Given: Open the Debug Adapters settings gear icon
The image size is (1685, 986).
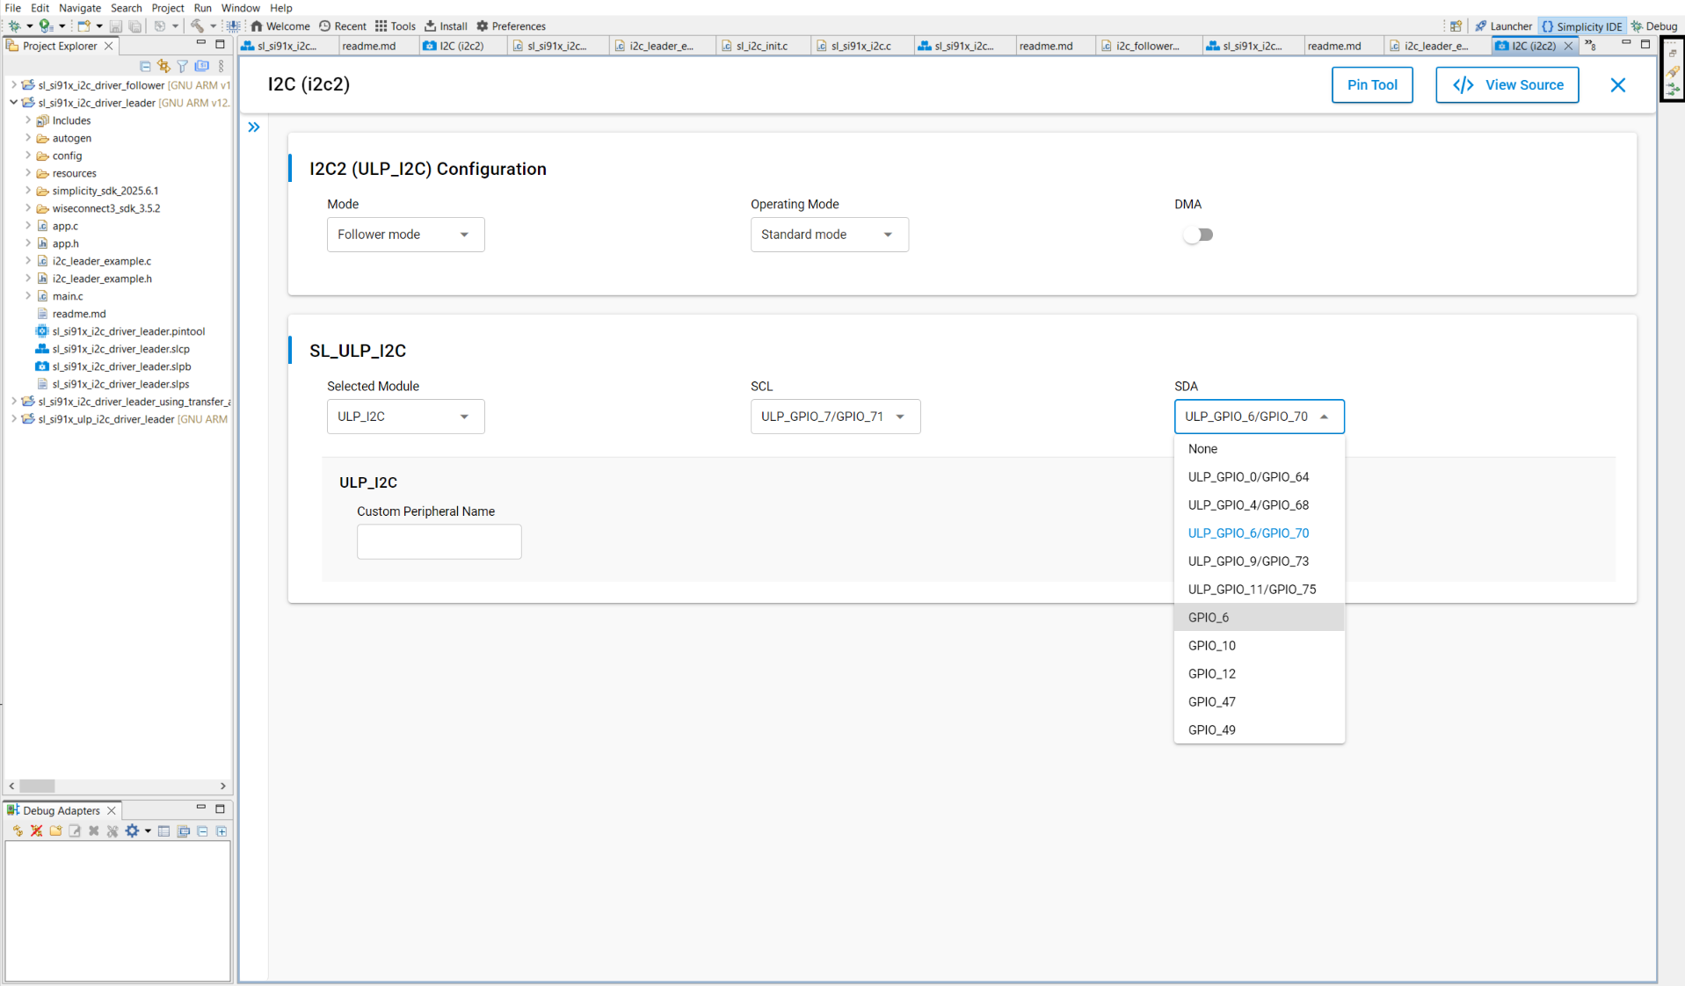Looking at the screenshot, I should (132, 831).
